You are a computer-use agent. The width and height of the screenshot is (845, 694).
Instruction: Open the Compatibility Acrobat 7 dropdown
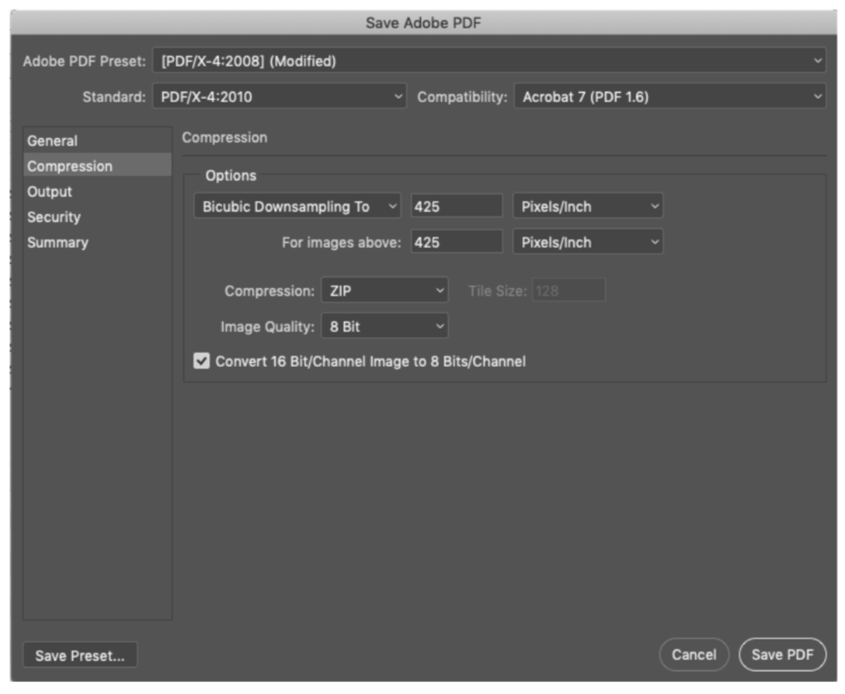coord(670,96)
